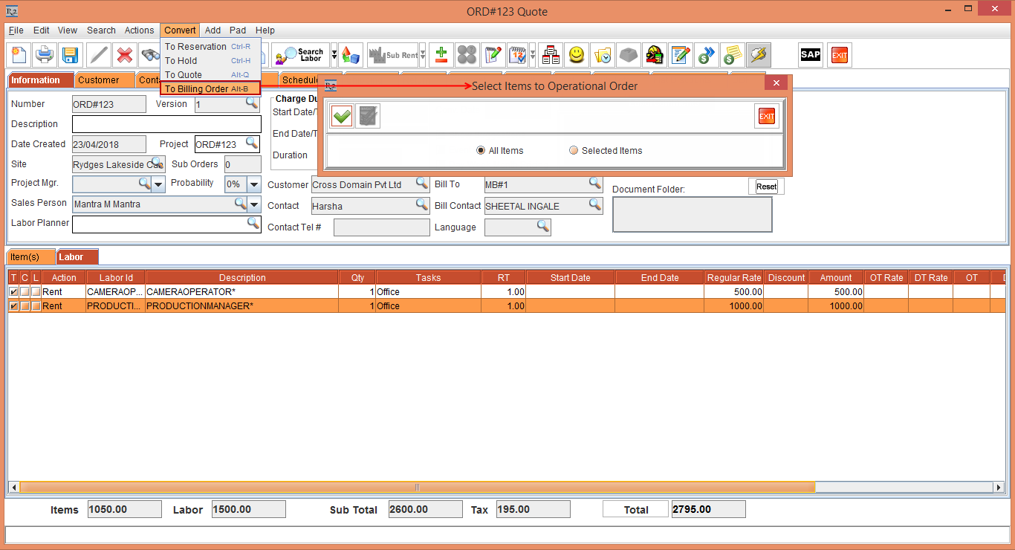
Task: Click the green checkmark in the Select Items dialog
Action: point(342,116)
